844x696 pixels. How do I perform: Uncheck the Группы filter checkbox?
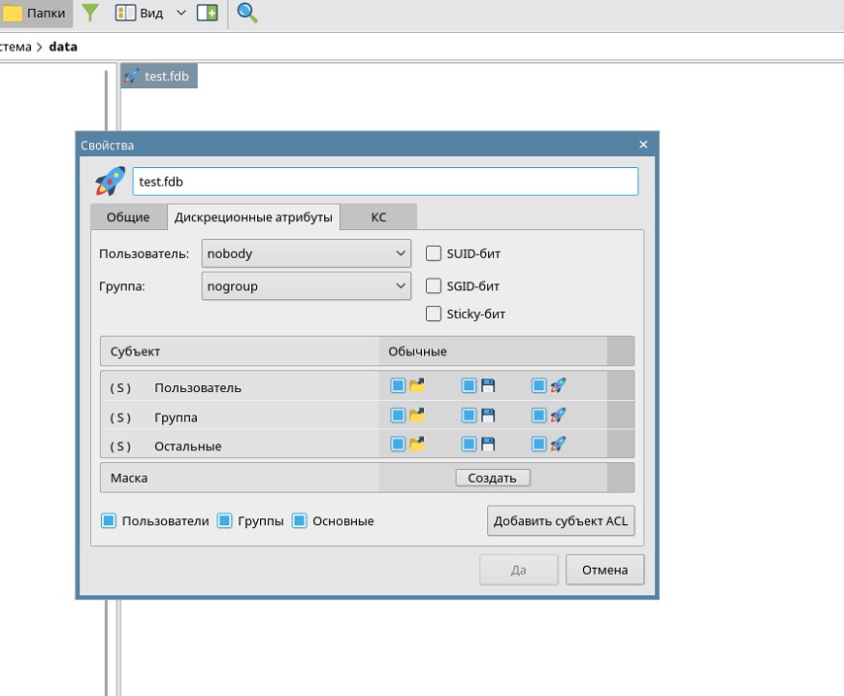click(225, 521)
